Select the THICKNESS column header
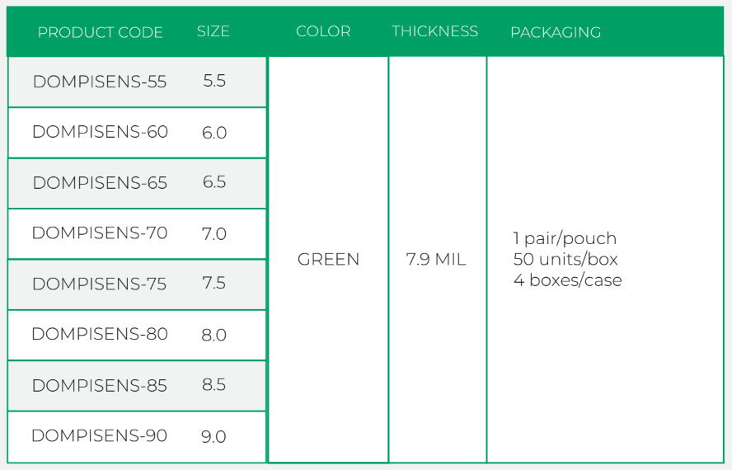This screenshot has width=732, height=470. pyautogui.click(x=434, y=31)
